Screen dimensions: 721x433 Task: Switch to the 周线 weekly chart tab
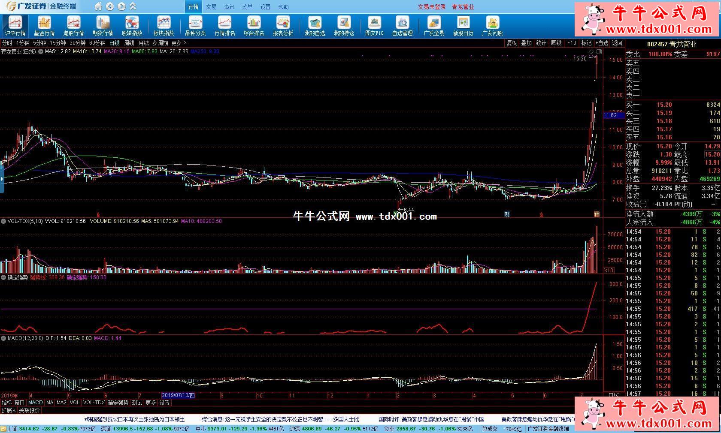[x=129, y=43]
